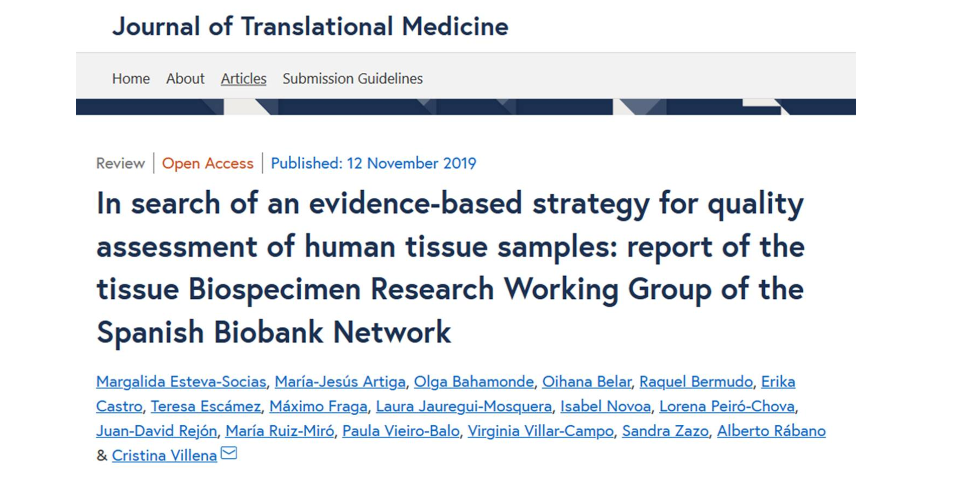The image size is (964, 483).
Task: Select corresponding author Cristina Villena
Action: (164, 455)
